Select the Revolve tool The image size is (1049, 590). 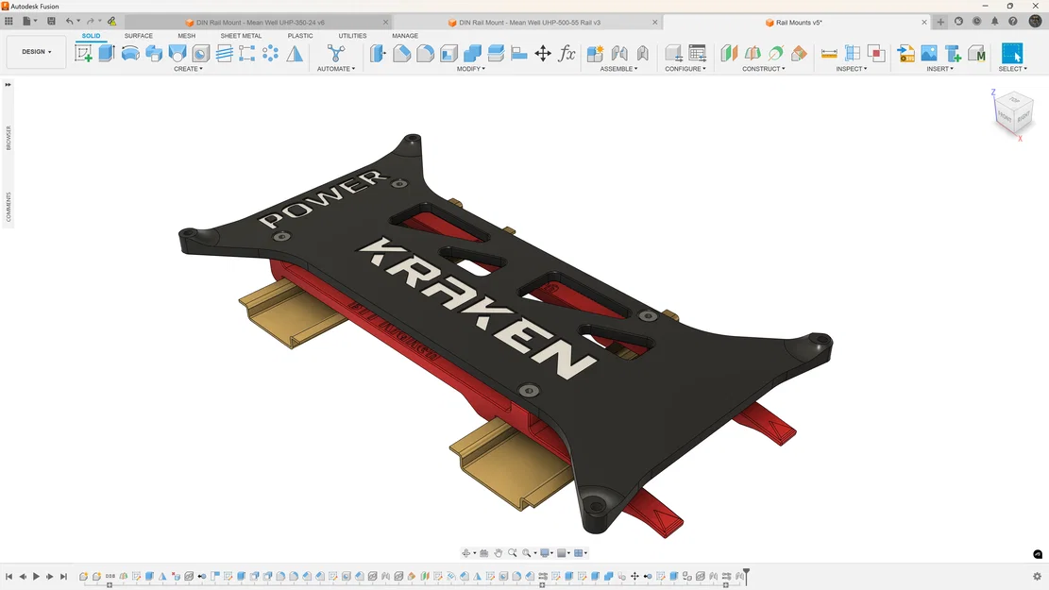[x=130, y=54]
